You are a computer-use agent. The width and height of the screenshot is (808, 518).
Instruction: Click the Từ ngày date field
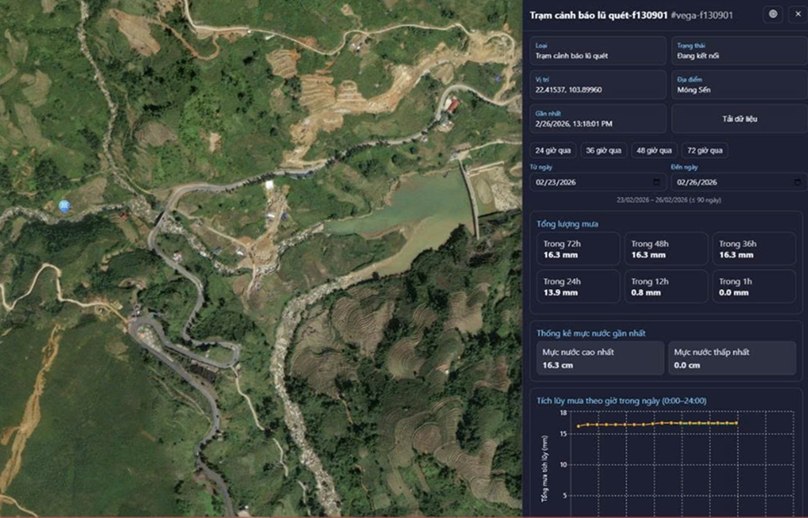[589, 182]
